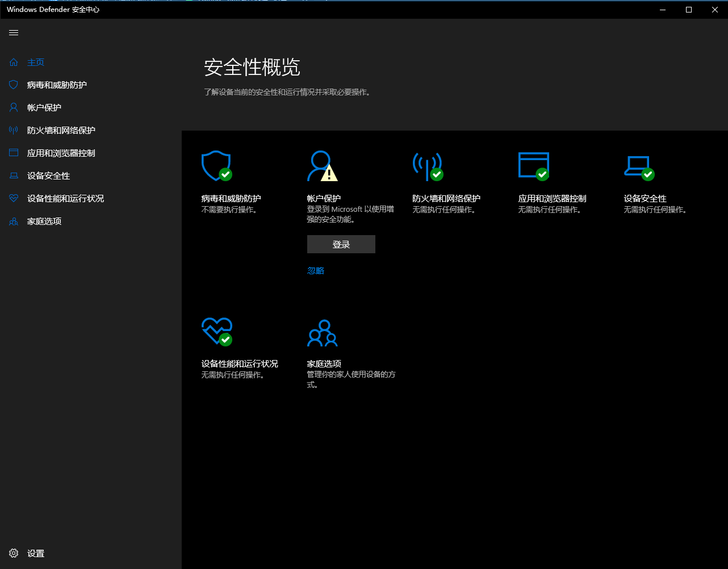728x569 pixels.
Task: Open the hamburger navigation menu
Action: point(14,33)
